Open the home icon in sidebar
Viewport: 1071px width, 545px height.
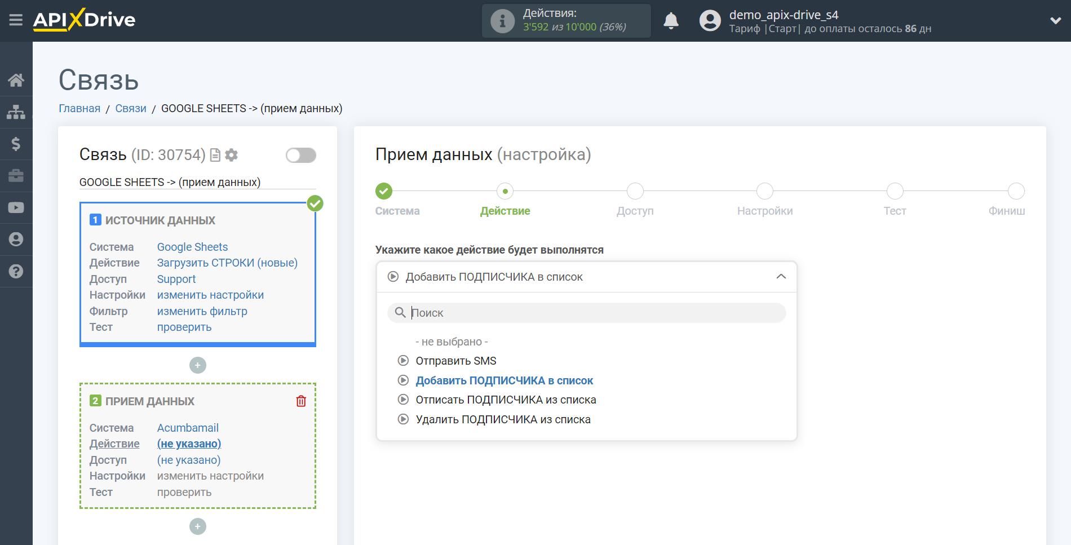click(16, 80)
